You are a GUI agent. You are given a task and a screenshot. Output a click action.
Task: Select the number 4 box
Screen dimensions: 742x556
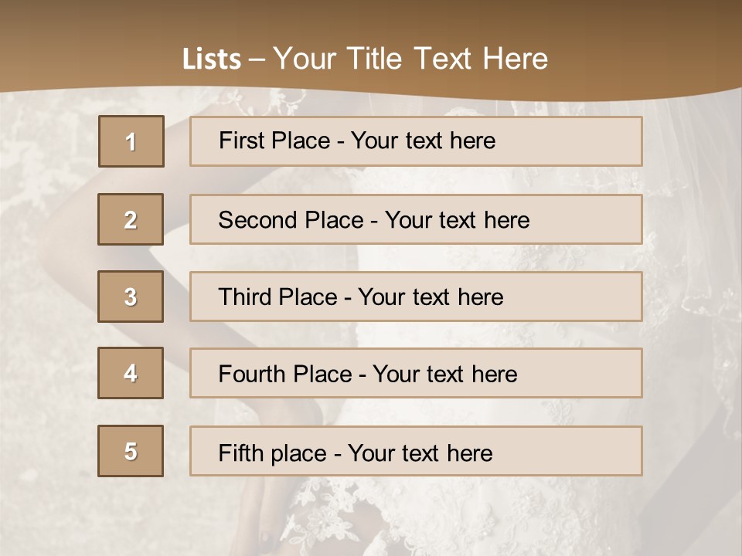(131, 373)
